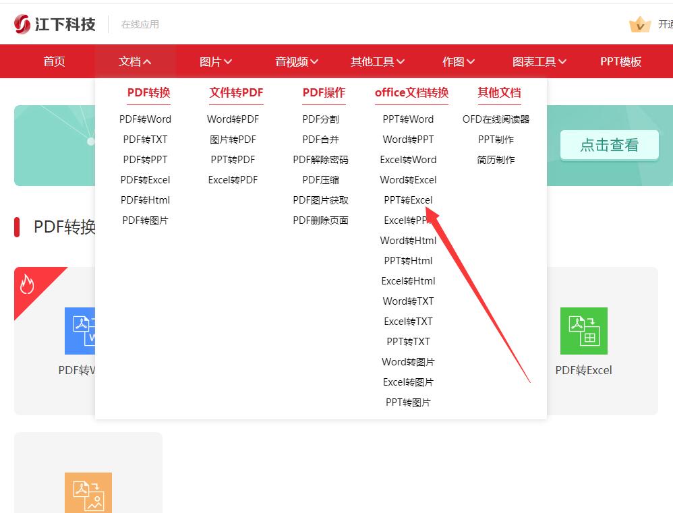Open the PDF转Word link under PDF转换
673x513 pixels.
pos(145,119)
